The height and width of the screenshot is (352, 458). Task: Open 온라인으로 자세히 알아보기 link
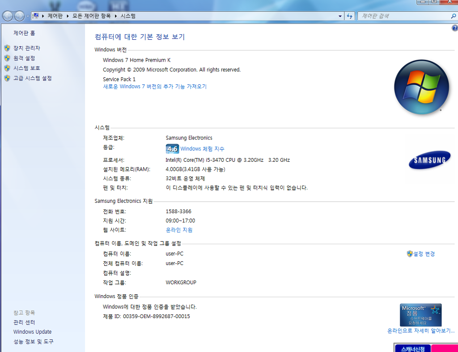pyautogui.click(x=421, y=331)
